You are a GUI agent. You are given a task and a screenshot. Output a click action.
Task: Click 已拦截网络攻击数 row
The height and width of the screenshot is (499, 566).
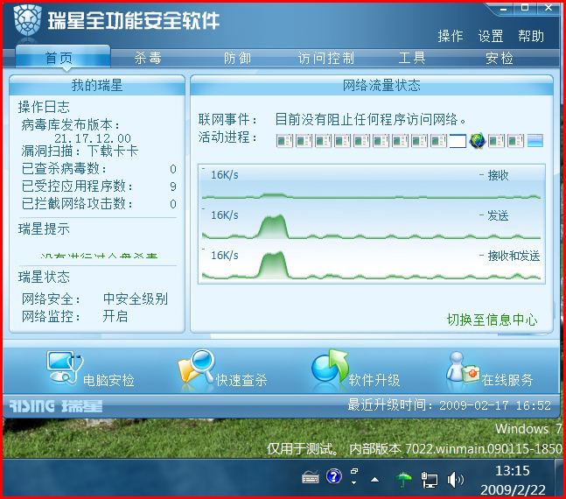pos(99,203)
